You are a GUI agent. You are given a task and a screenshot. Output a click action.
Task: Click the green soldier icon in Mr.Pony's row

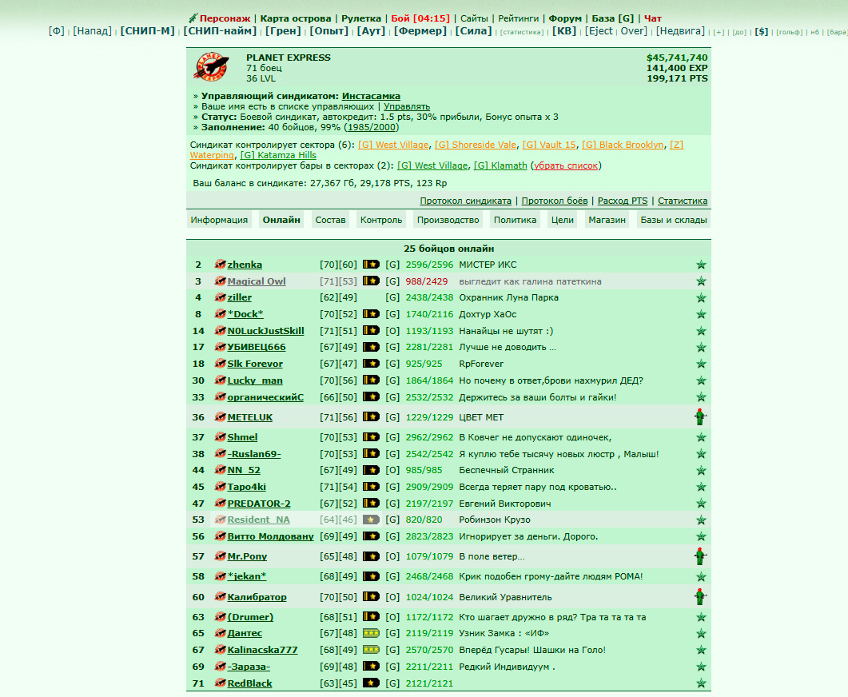tap(700, 556)
